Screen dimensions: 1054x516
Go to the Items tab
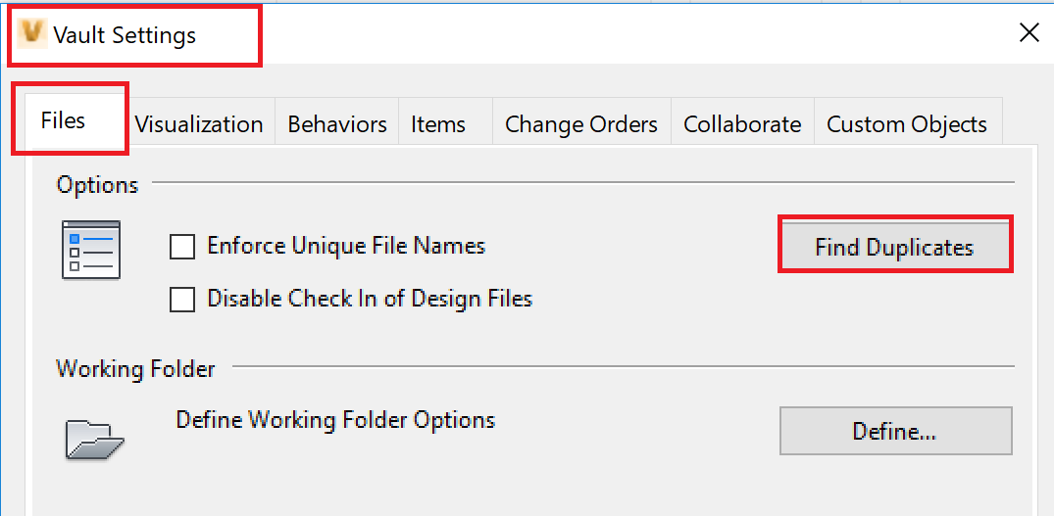tap(438, 124)
